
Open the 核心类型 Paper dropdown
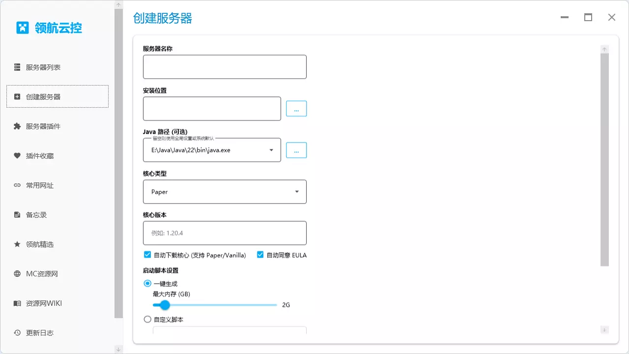point(296,192)
